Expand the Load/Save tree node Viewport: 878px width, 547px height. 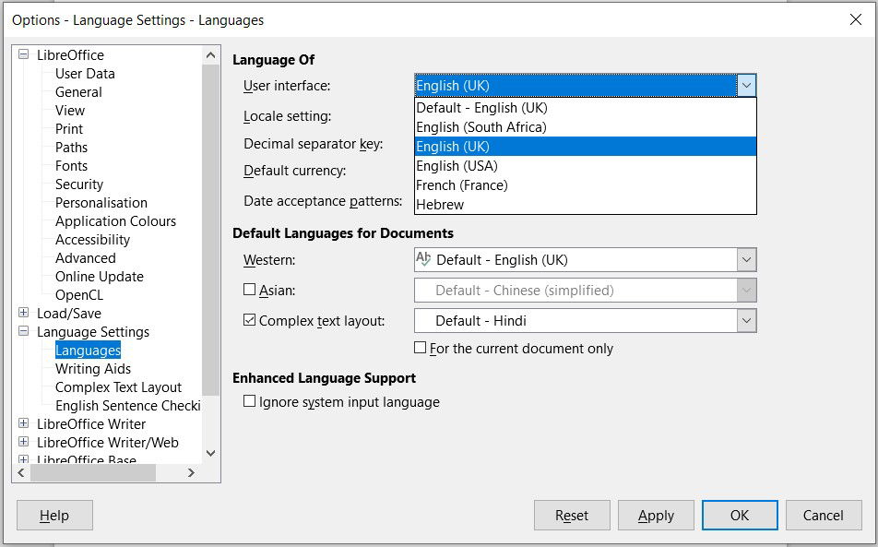tap(24, 313)
